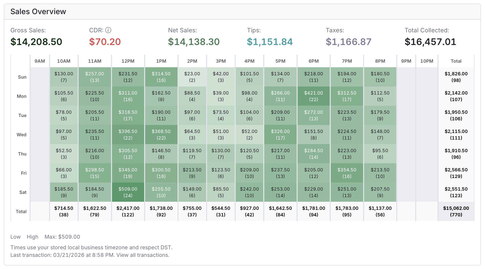Select the Sunday row total $1,826.00
The image size is (485, 269).
pyautogui.click(x=456, y=77)
